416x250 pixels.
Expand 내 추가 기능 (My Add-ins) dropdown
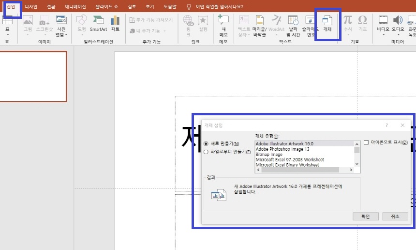tap(164, 31)
